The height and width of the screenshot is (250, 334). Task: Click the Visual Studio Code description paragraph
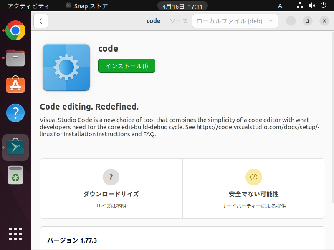tap(180, 127)
